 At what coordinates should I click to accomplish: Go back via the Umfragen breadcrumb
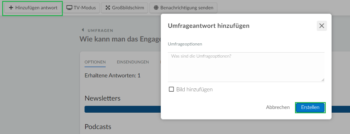100,30
